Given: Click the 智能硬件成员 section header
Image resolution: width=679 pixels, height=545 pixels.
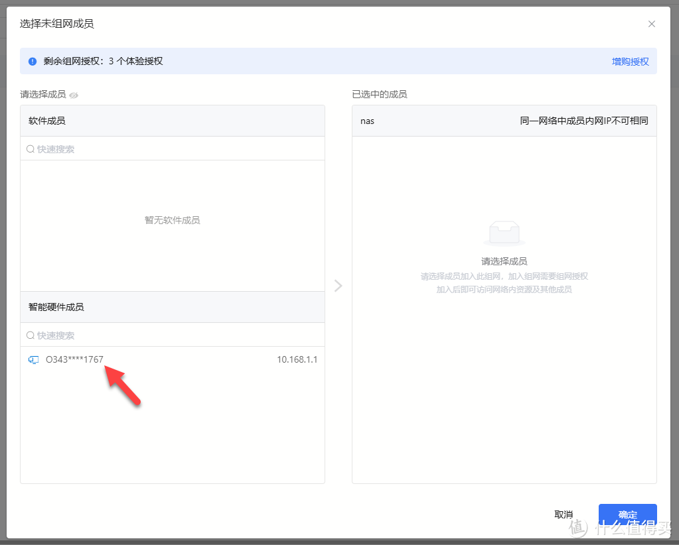Looking at the screenshot, I should coord(56,307).
